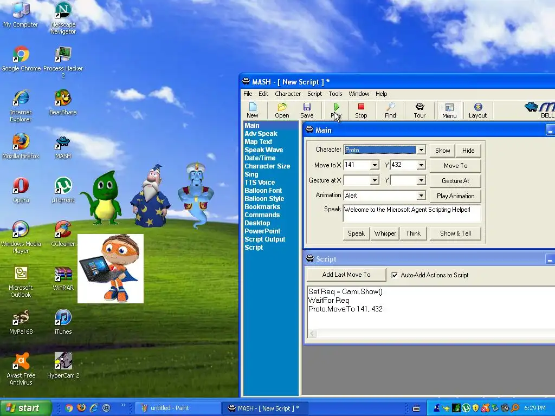Open the Window menu
Screen dimensions: 555x416
(359, 94)
